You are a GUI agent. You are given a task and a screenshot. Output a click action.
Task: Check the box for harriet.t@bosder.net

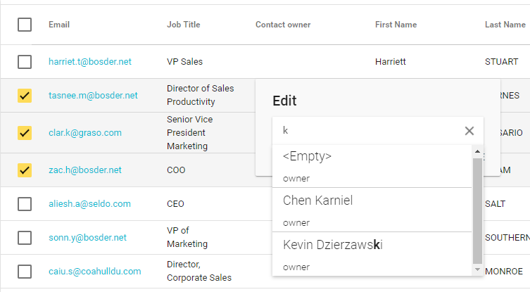point(25,62)
